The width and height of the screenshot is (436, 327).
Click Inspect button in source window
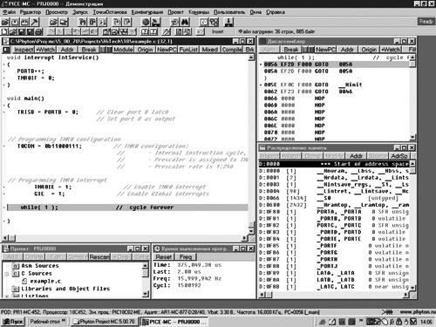pyautogui.click(x=24, y=50)
